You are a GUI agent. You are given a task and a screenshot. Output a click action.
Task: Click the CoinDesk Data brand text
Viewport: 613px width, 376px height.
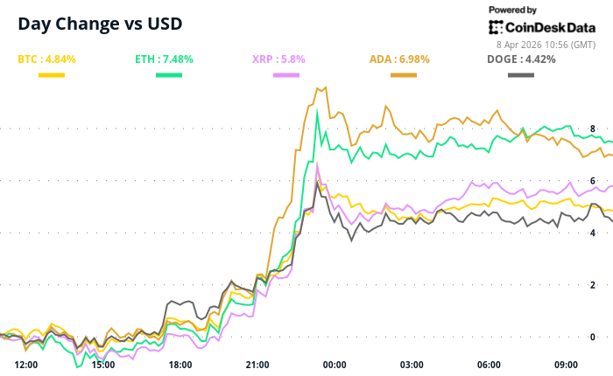[551, 27]
